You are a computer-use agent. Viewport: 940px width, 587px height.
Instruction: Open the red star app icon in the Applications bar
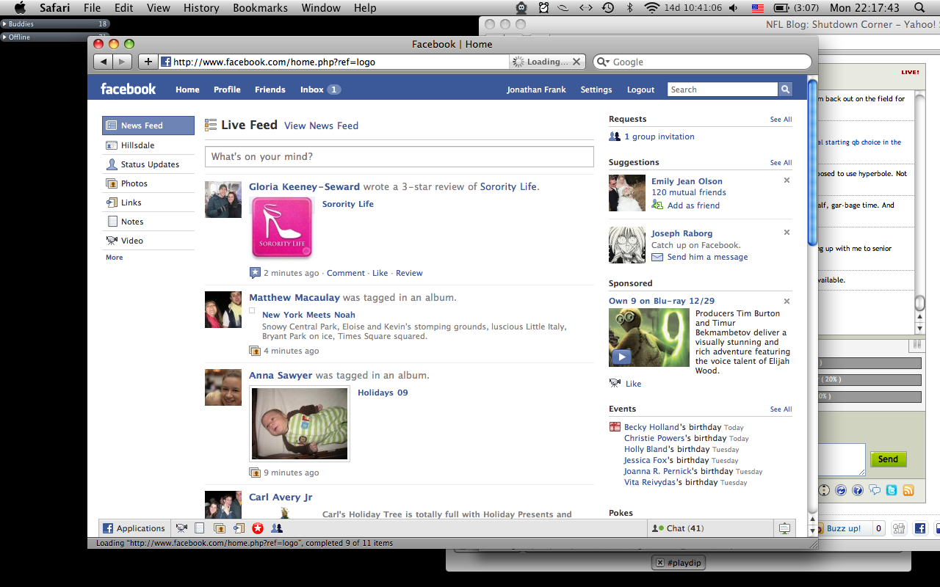[258, 528]
